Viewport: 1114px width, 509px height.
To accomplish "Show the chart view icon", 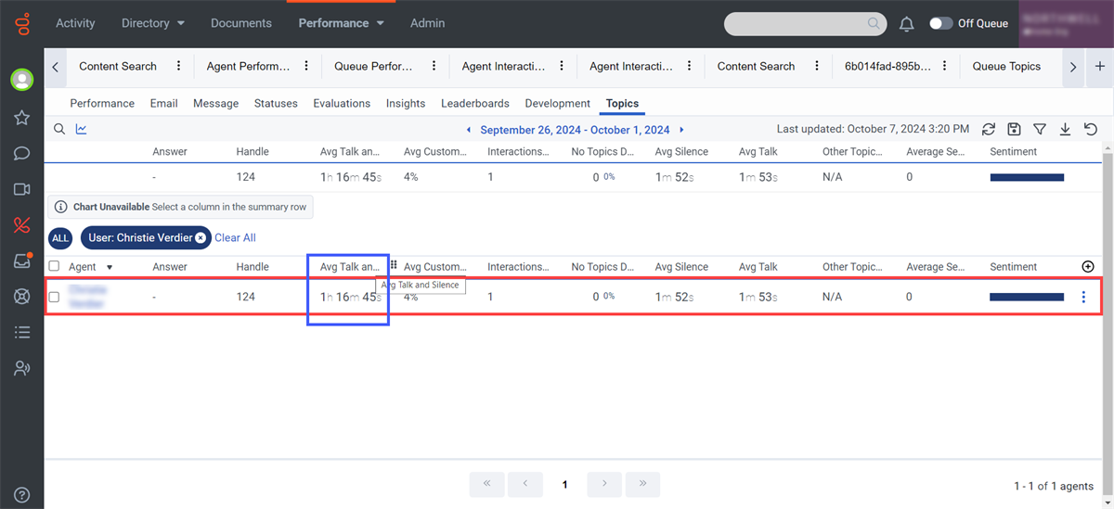I will [82, 130].
